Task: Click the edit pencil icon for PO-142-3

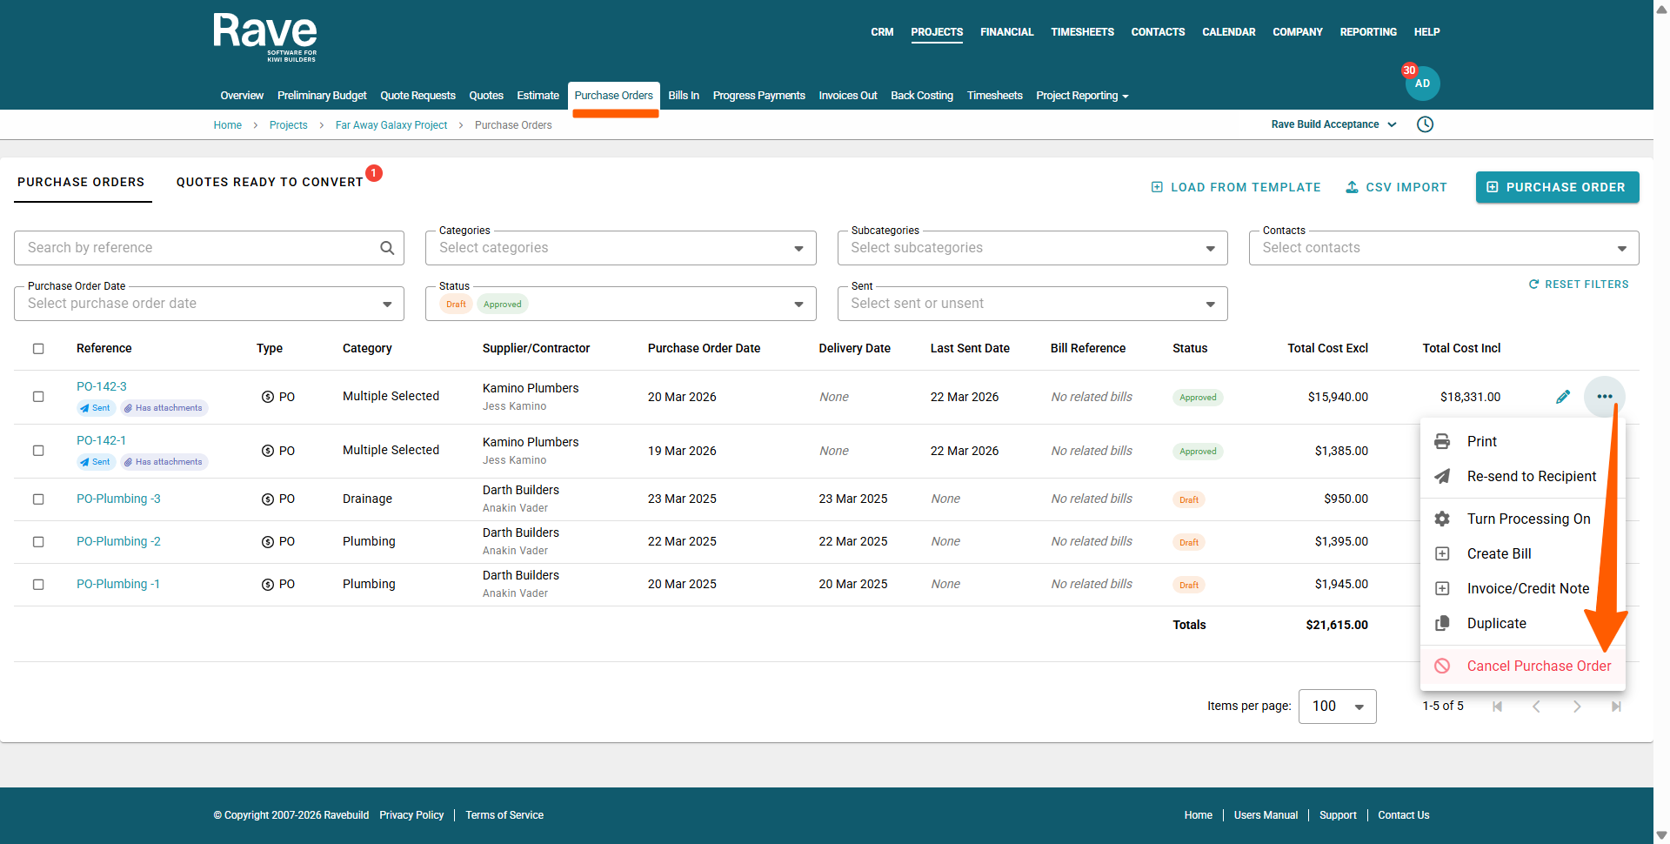Action: (x=1562, y=397)
